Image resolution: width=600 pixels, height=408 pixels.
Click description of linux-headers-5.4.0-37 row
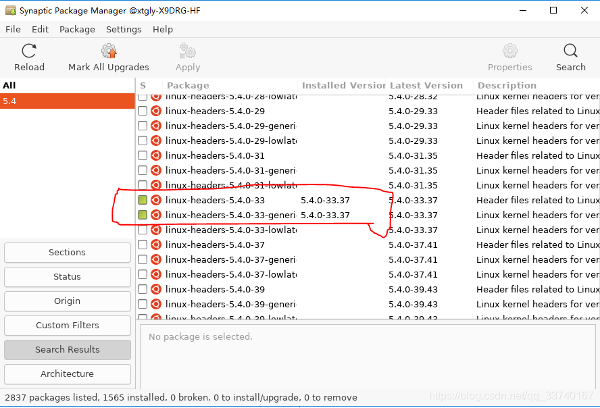point(538,245)
